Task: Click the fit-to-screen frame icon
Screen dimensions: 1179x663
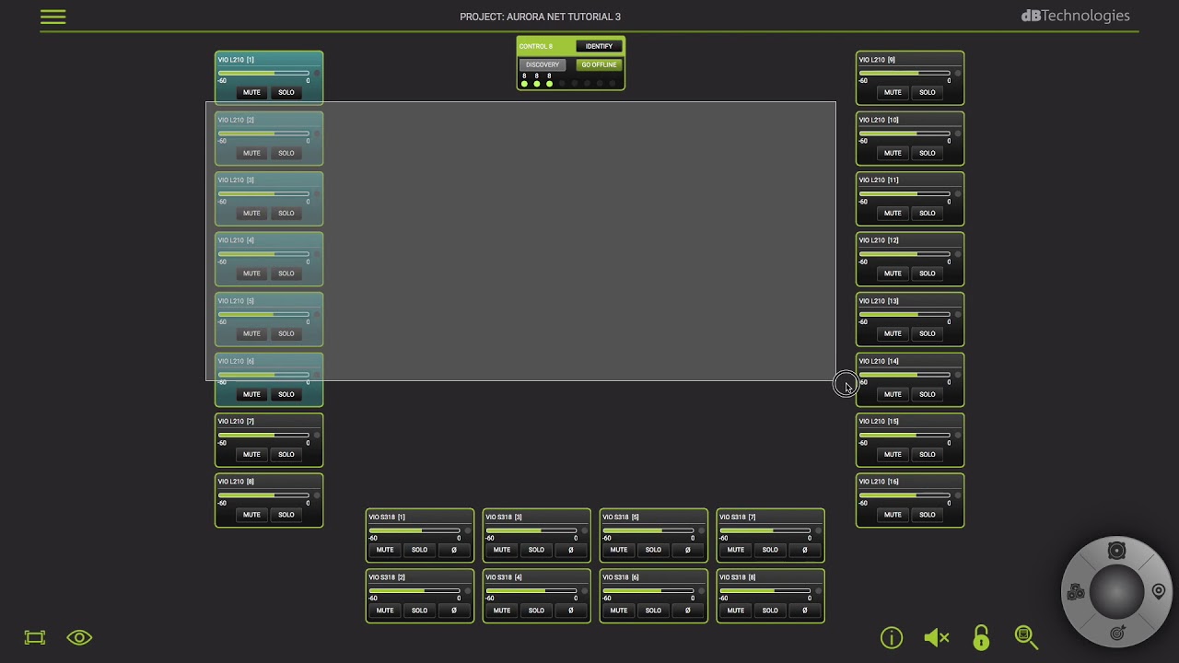Action: [35, 637]
